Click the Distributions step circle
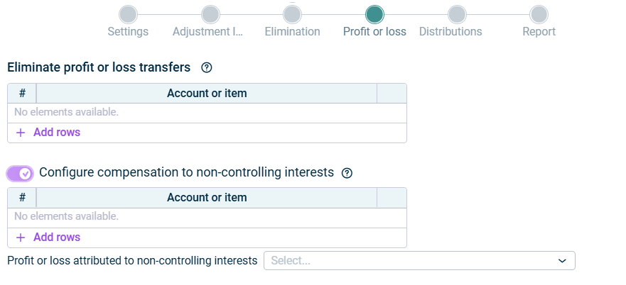Screen dimensions: 626x285 457,14
